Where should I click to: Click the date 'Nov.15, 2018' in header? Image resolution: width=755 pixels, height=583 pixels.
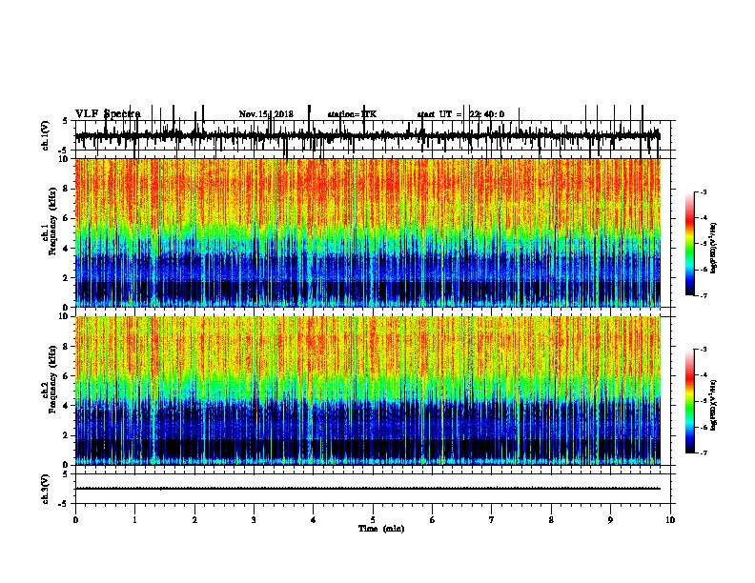266,114
